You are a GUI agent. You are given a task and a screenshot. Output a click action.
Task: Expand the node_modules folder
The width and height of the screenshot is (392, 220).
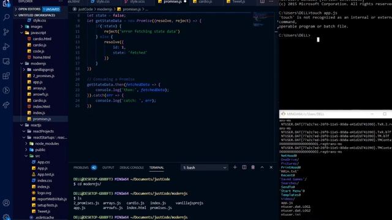pos(47,144)
